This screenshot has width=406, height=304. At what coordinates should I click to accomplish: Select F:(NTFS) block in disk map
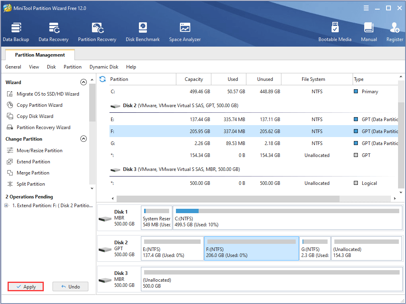click(252, 248)
